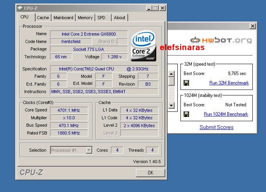Open the Mainboard tab
Viewport: 266px width, 192px height.
coord(63,18)
